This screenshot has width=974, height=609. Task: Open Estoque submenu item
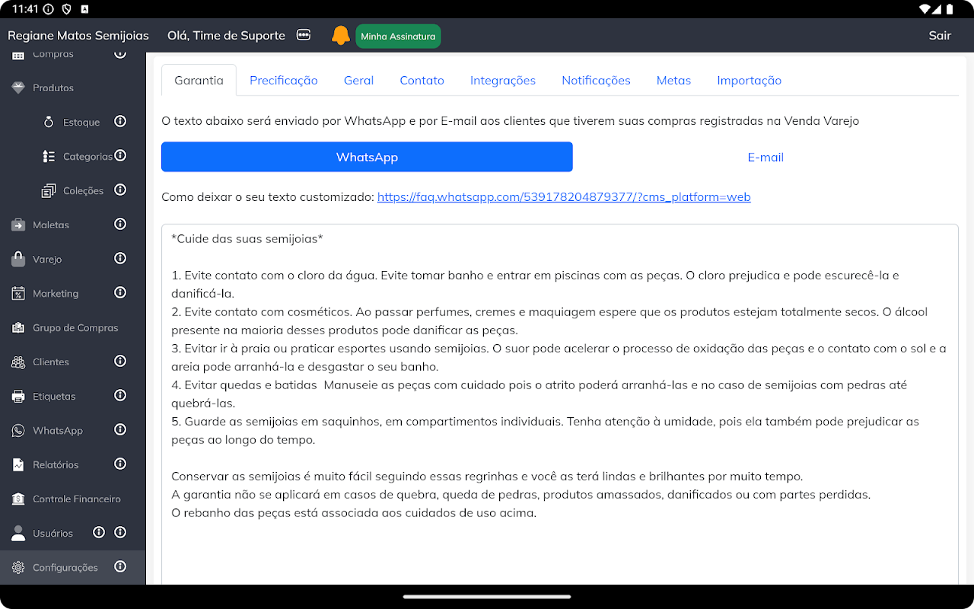click(x=81, y=122)
